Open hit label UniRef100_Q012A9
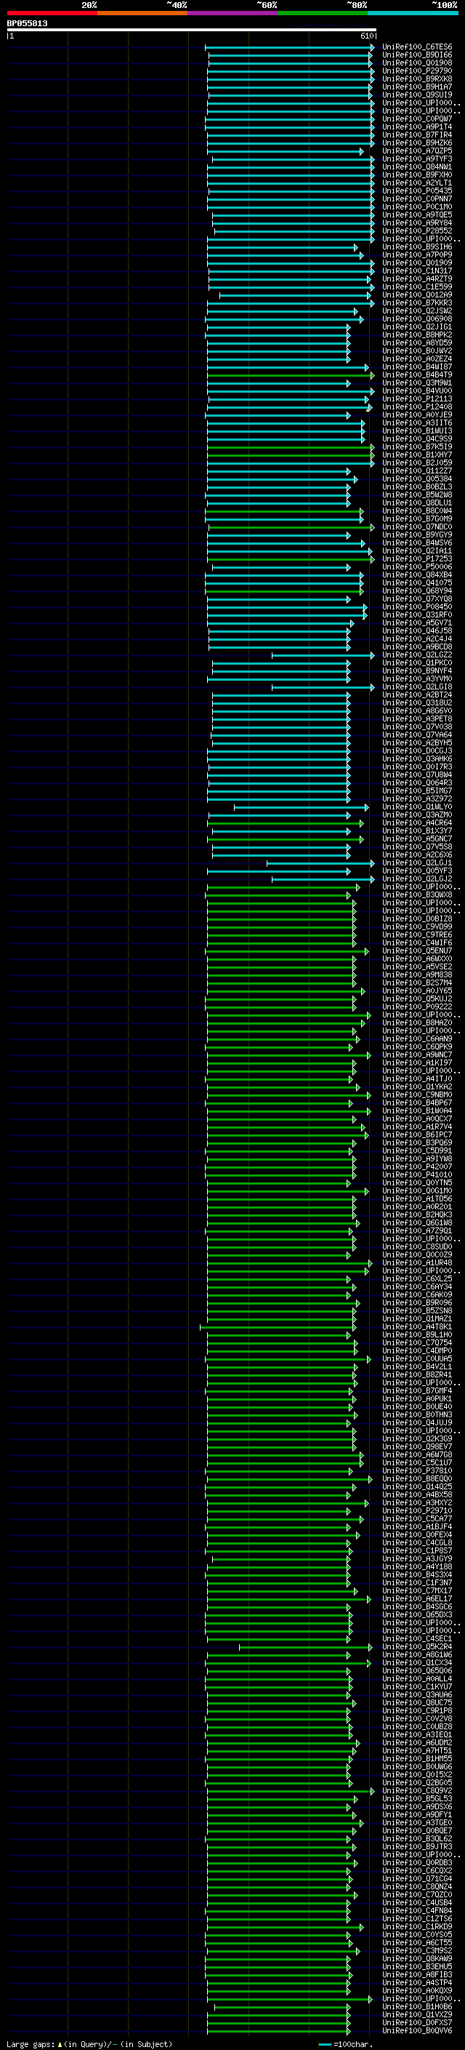465x2050 pixels. (416, 295)
